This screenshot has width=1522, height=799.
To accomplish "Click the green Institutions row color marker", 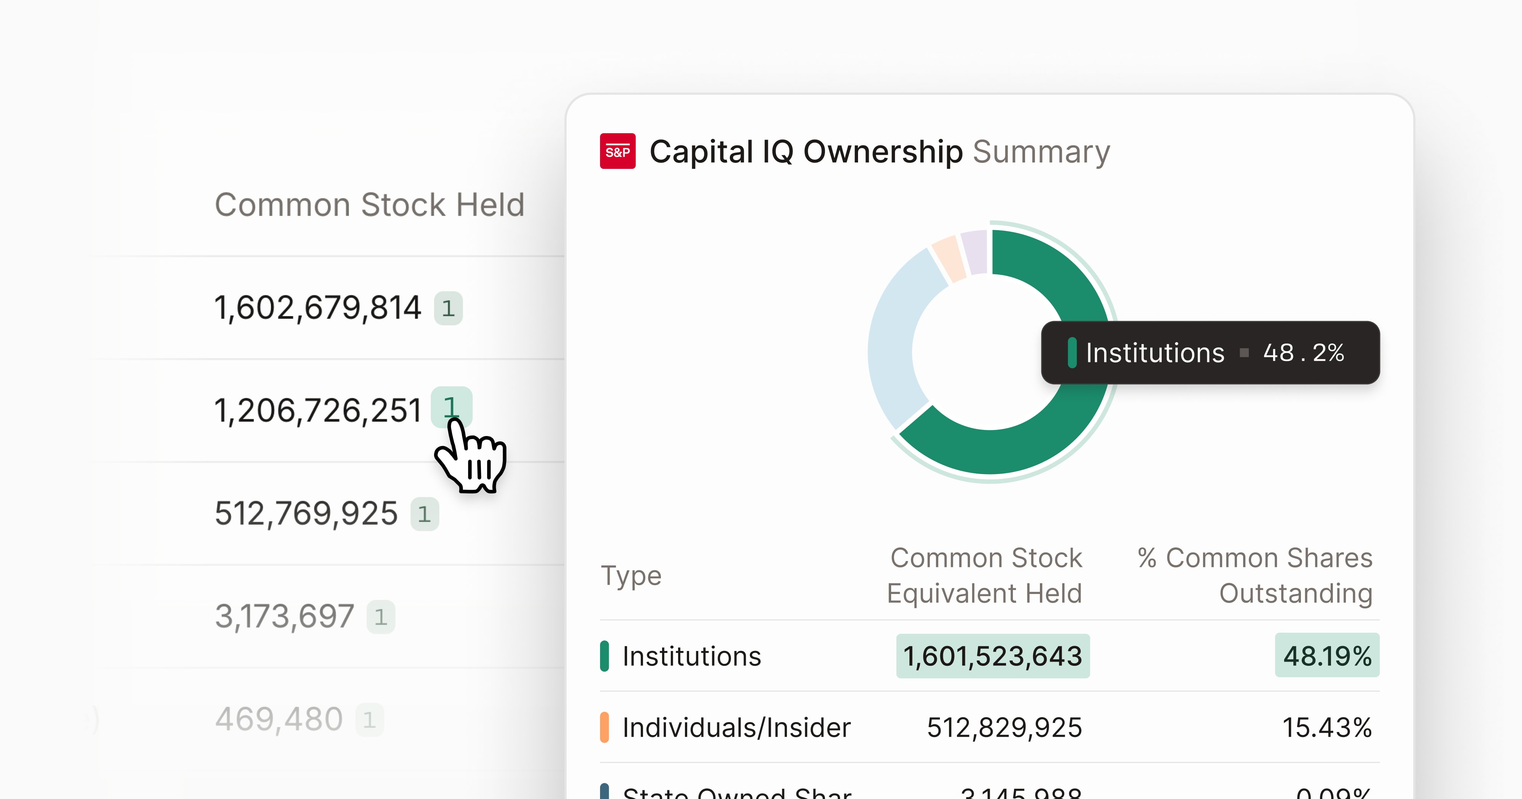I will pyautogui.click(x=605, y=656).
